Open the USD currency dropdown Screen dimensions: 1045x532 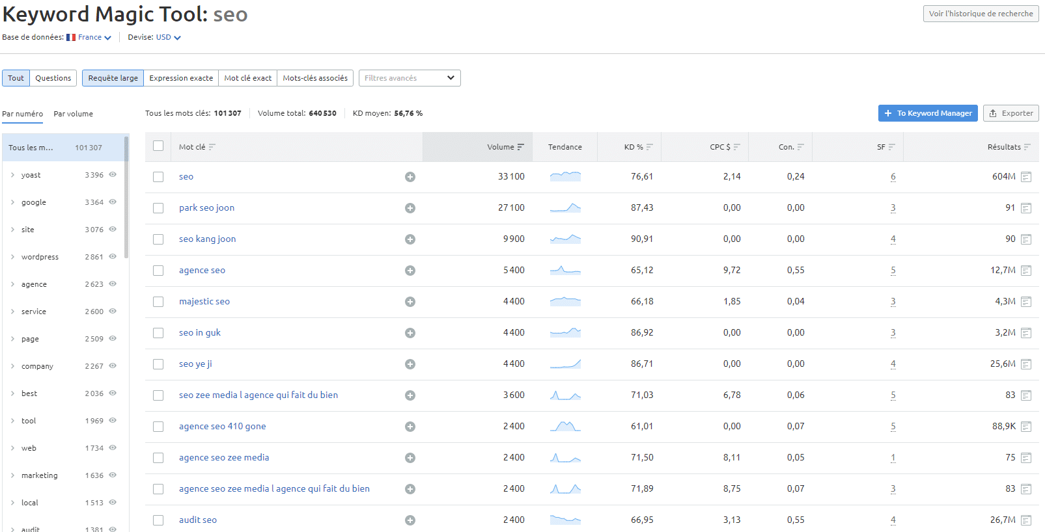168,37
